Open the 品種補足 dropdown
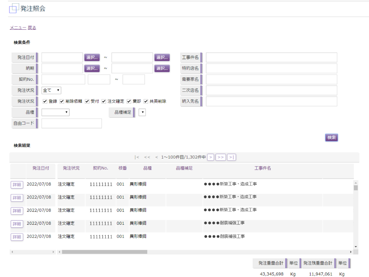 tap(142, 112)
